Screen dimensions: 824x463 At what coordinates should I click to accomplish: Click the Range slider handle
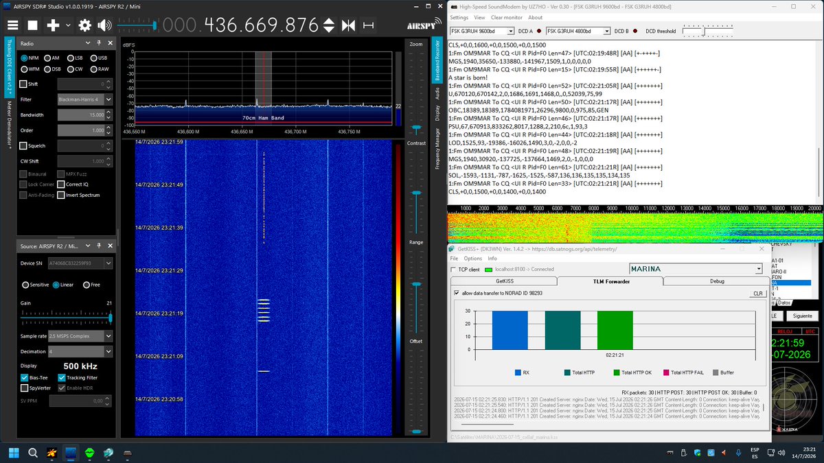pos(415,284)
